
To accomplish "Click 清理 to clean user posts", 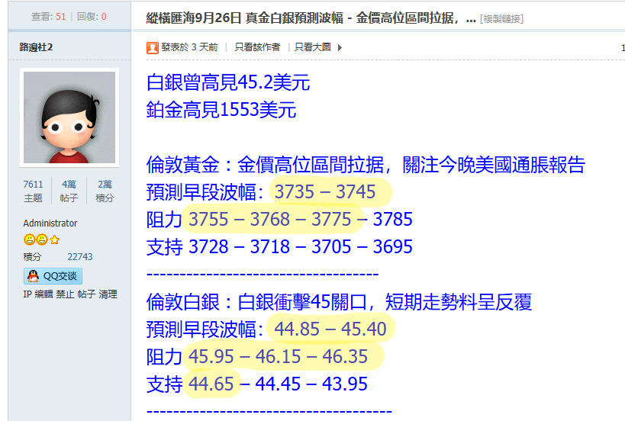I will pos(108,294).
